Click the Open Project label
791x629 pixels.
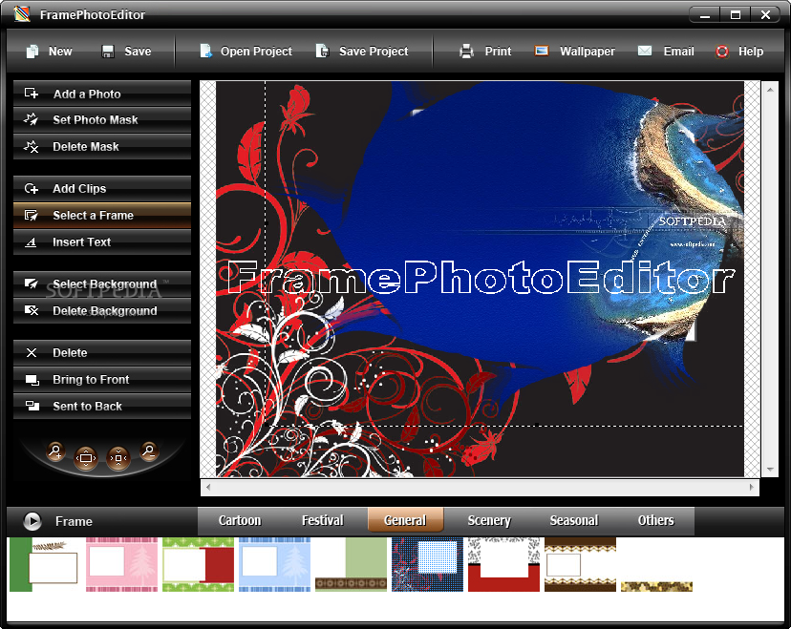coord(256,52)
